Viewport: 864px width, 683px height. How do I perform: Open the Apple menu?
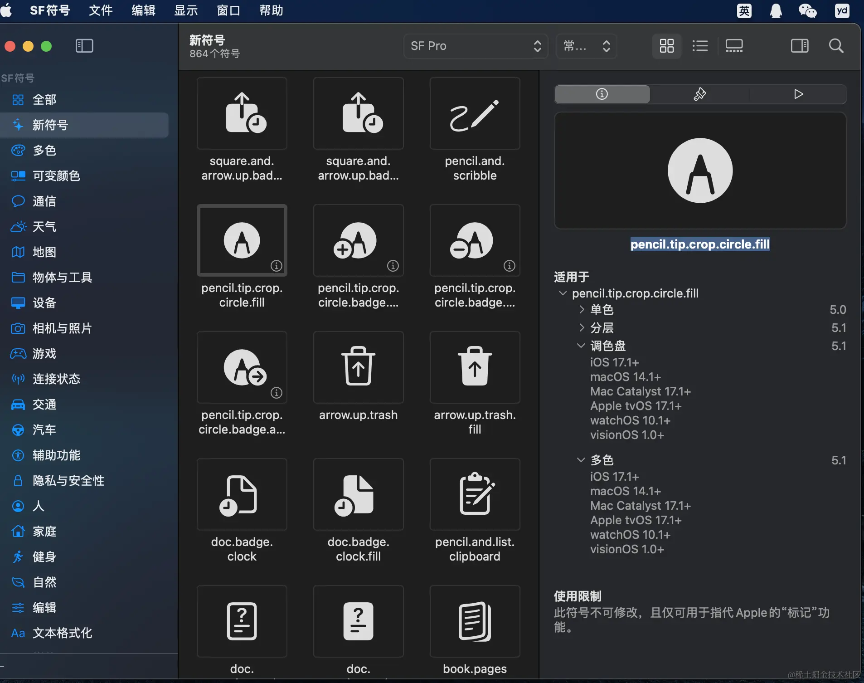pyautogui.click(x=7, y=10)
